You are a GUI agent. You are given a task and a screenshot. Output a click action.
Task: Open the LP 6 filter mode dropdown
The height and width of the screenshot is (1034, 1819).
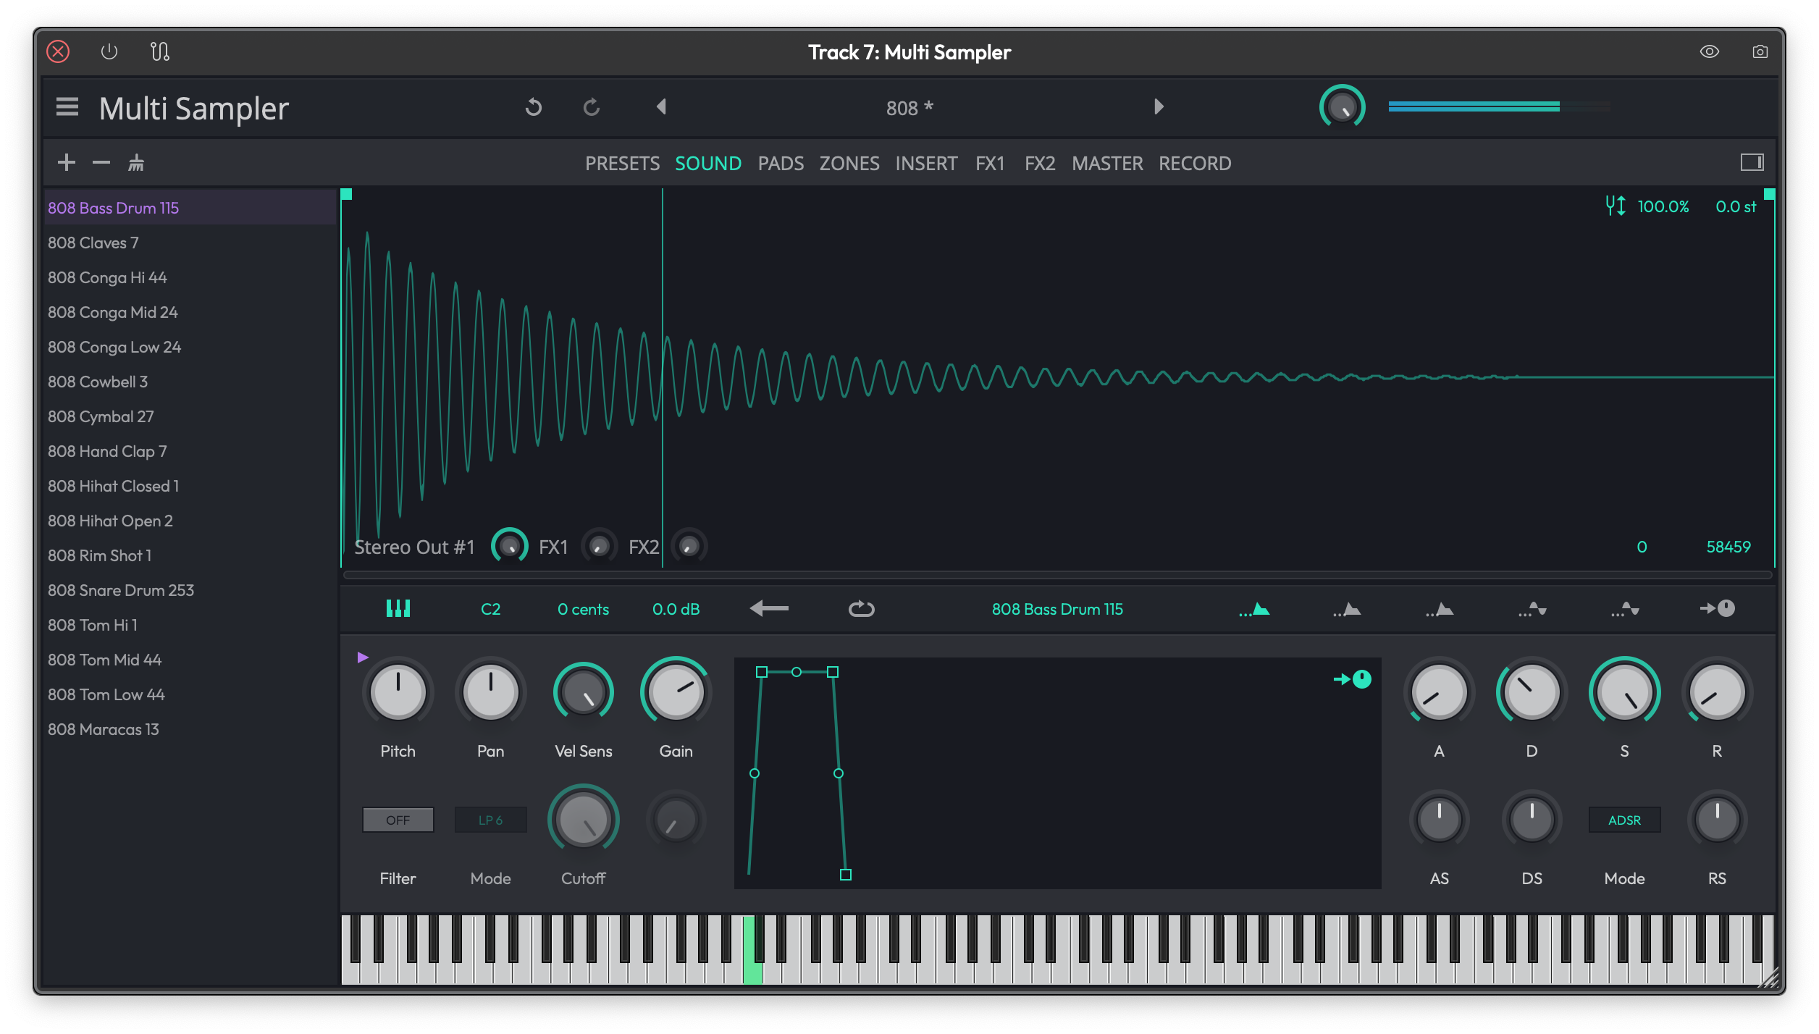(x=490, y=820)
